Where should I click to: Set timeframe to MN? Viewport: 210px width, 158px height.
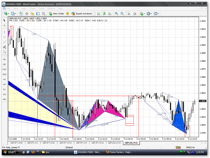coord(4,99)
